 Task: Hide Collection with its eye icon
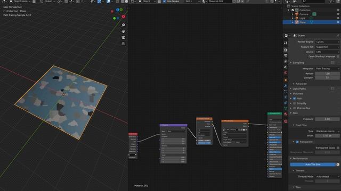(338, 10)
